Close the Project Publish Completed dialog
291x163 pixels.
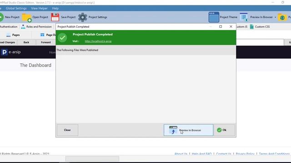[x=231, y=27]
